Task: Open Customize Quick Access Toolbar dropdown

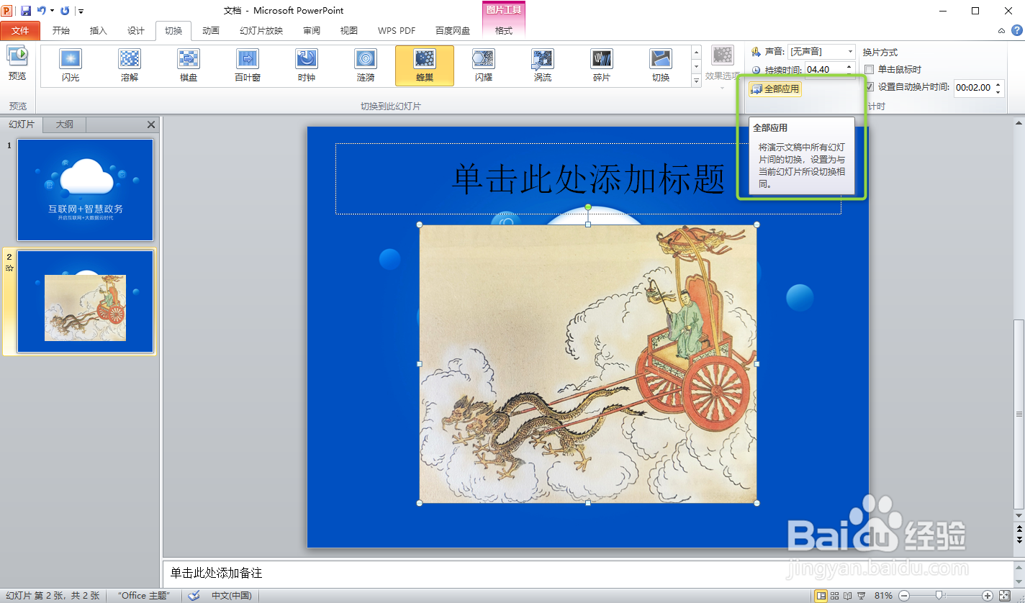Action: tap(81, 12)
